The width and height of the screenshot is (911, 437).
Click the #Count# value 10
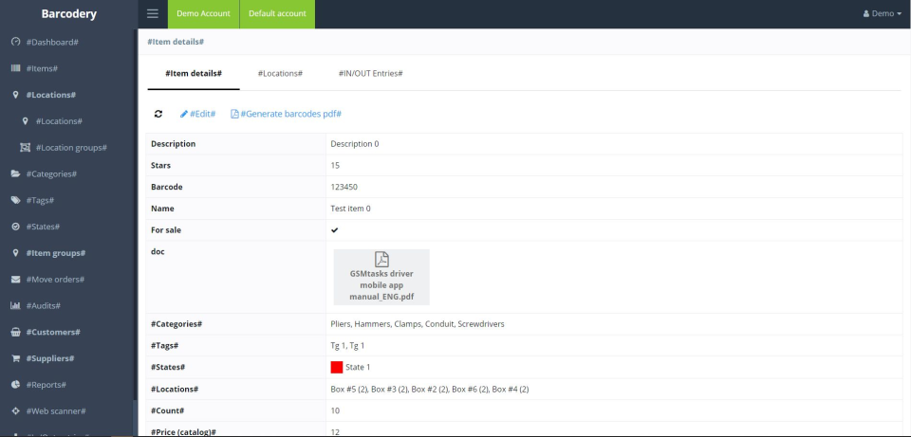(335, 410)
